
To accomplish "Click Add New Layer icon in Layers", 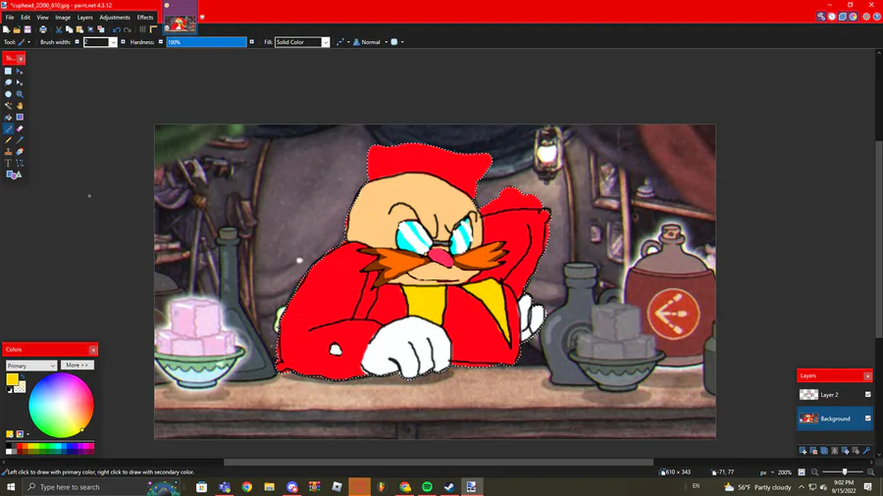I will click(x=803, y=451).
